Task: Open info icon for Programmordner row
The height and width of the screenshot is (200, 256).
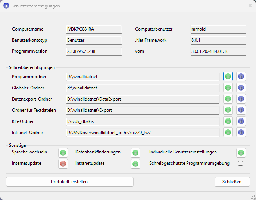Action: pos(241,77)
